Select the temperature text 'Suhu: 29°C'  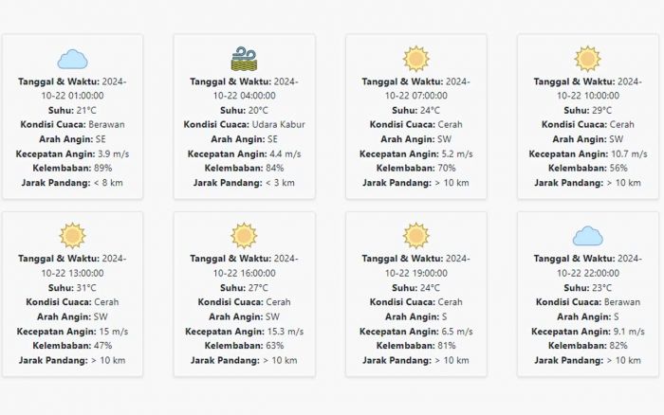click(588, 111)
